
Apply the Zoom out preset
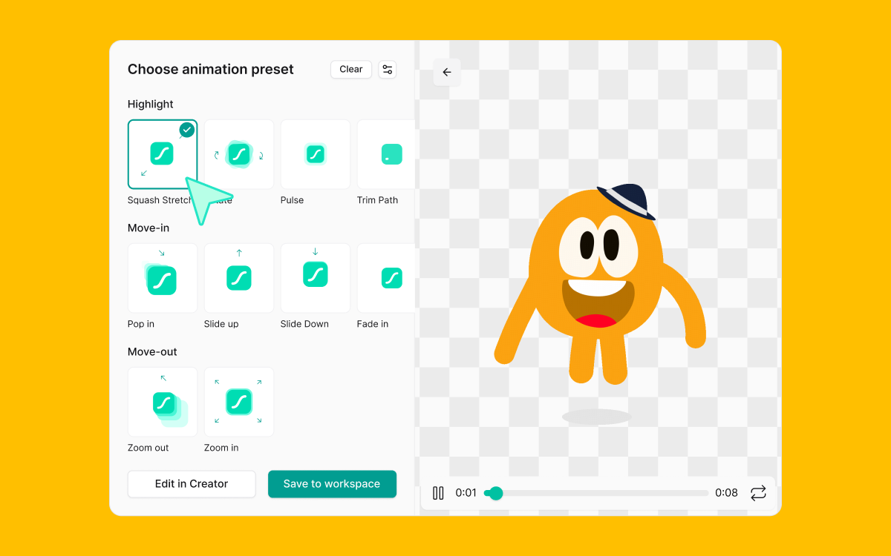[162, 402]
